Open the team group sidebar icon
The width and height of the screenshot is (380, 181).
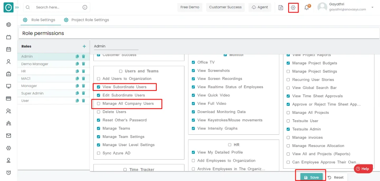(9, 123)
